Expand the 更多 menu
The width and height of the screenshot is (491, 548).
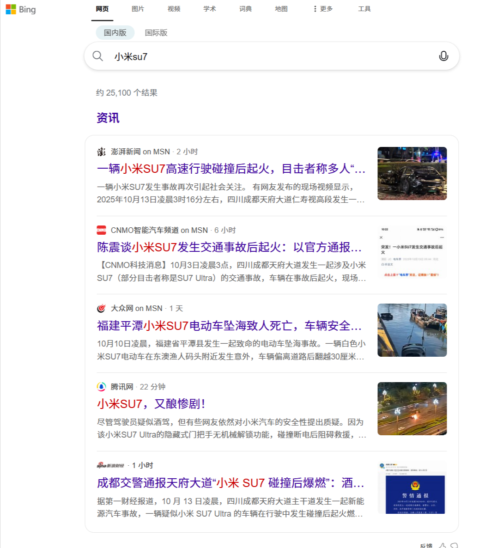point(323,9)
